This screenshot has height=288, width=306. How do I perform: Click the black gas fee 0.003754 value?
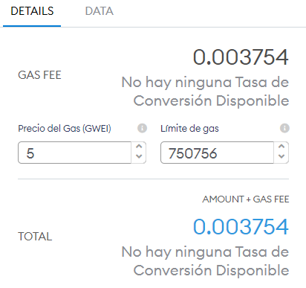(241, 57)
